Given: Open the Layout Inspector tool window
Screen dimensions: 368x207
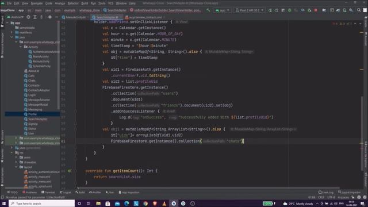Looking at the screenshot, I should [349, 193].
